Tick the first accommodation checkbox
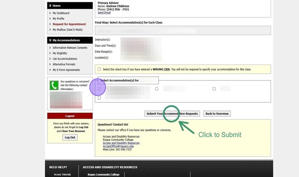Screen dimensions: 299x177 coord(99,89)
